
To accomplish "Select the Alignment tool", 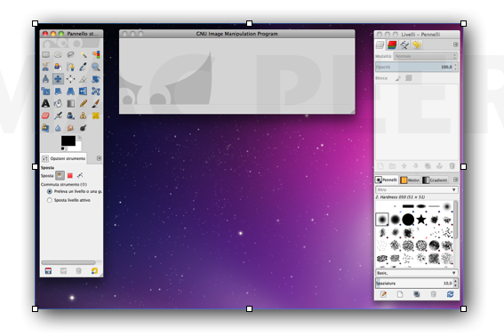I will click(x=70, y=79).
